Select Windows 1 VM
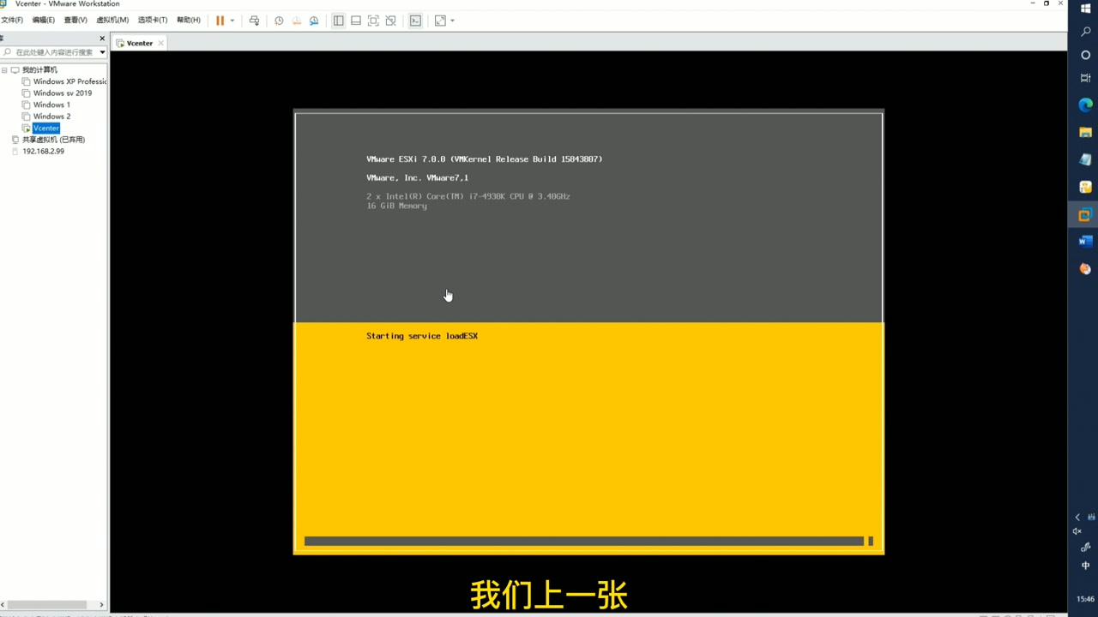 [51, 105]
